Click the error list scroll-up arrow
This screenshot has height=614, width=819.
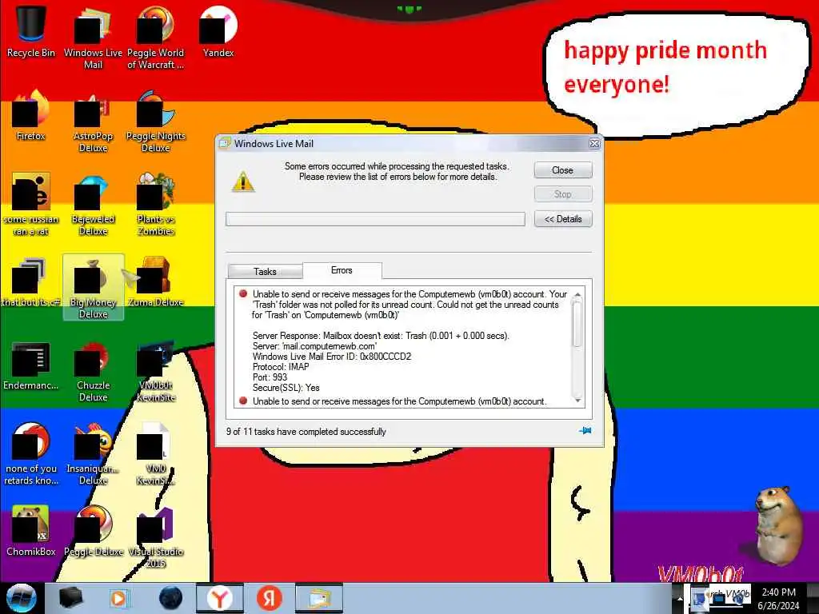(577, 296)
